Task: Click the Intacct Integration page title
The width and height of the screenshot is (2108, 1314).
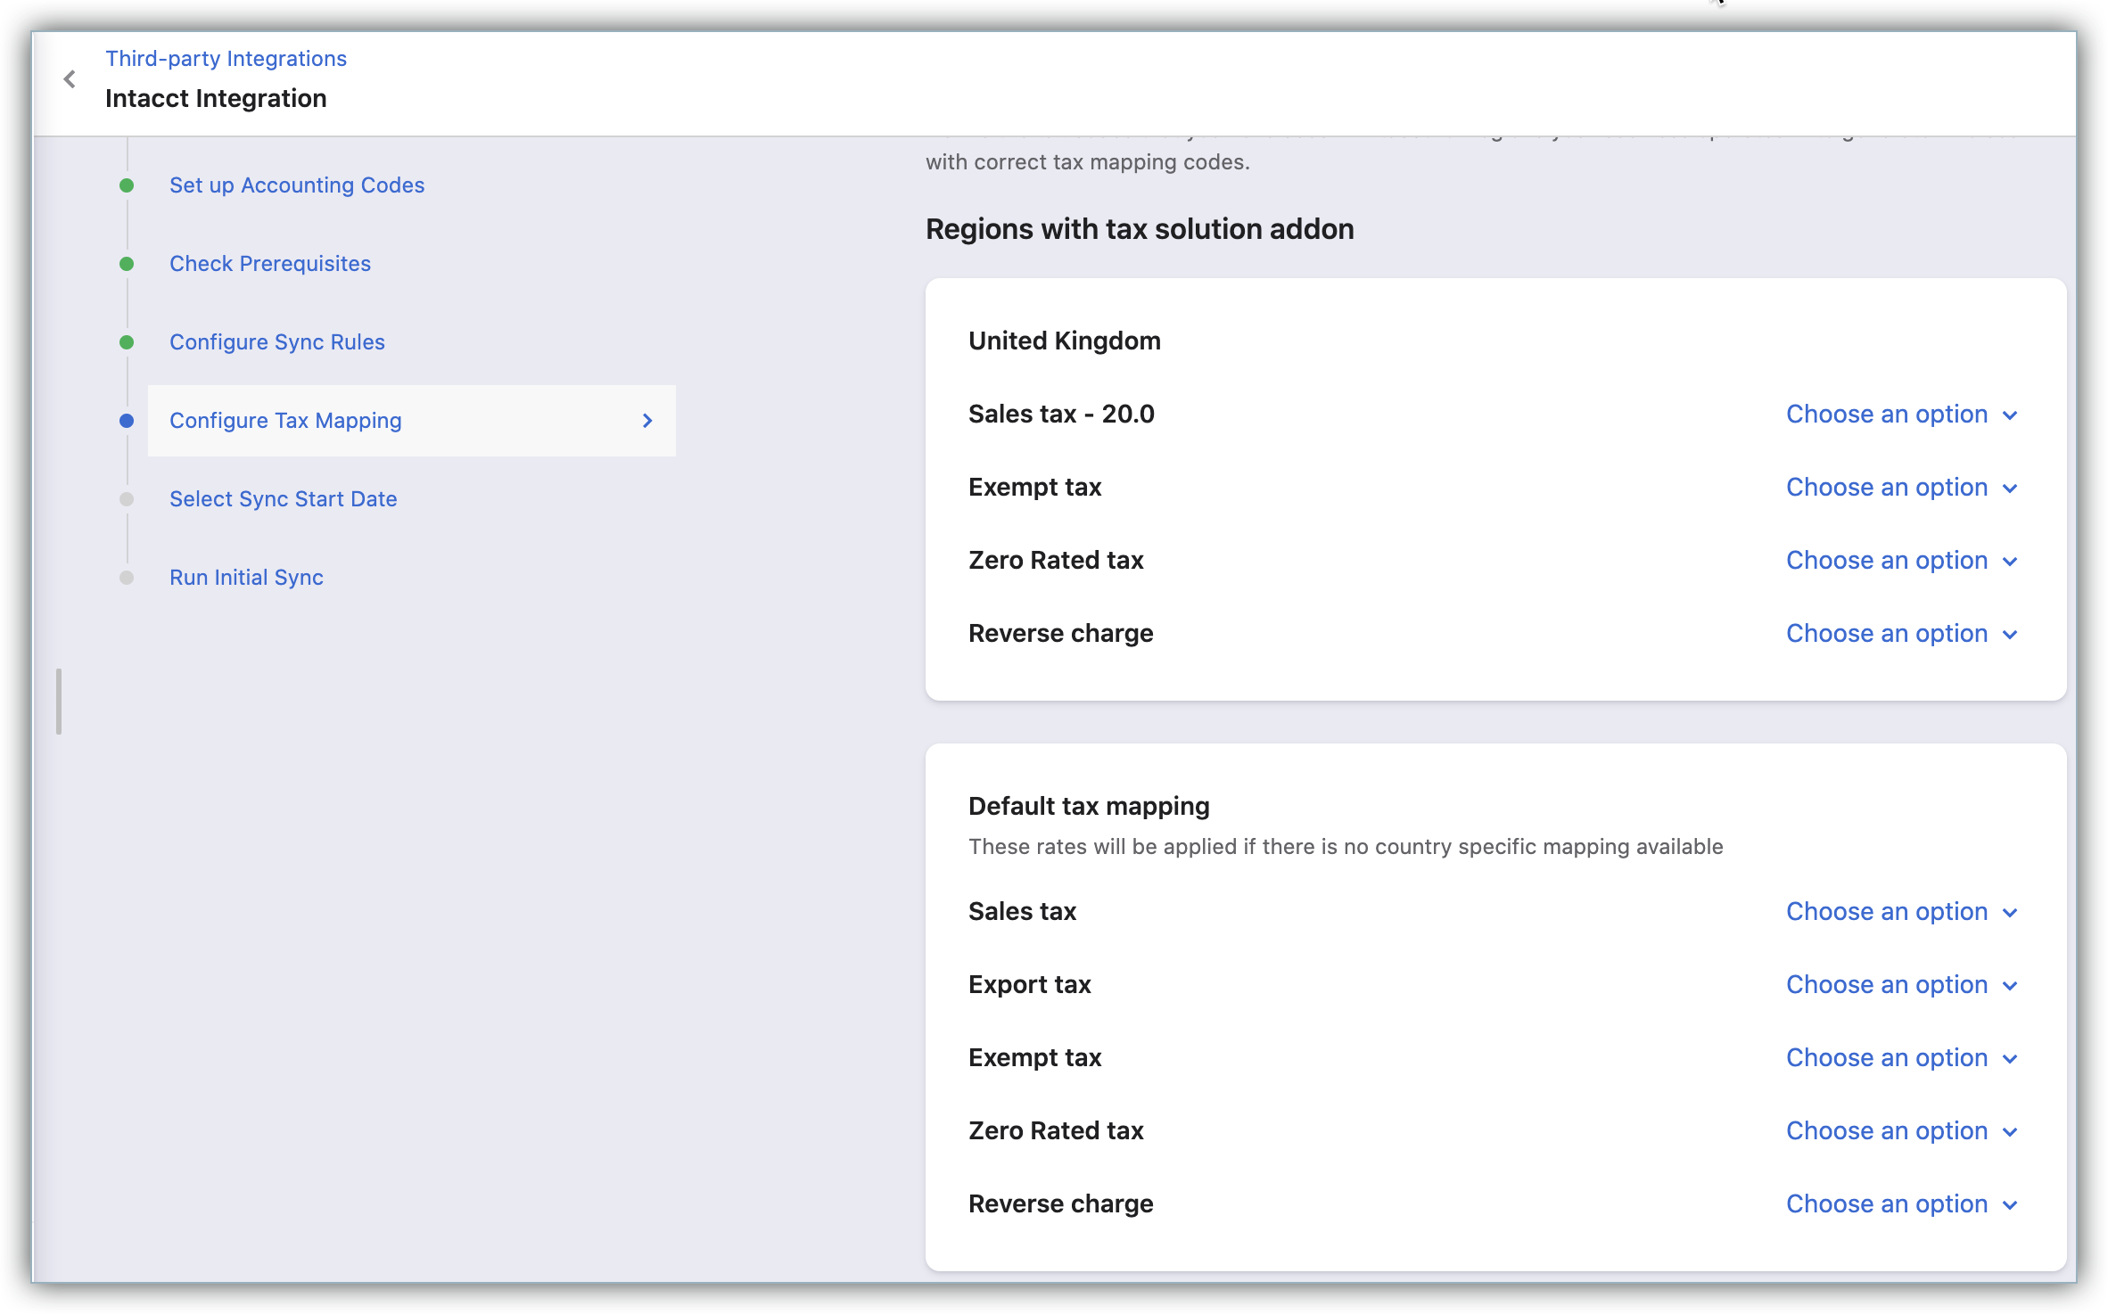Action: pos(216,98)
